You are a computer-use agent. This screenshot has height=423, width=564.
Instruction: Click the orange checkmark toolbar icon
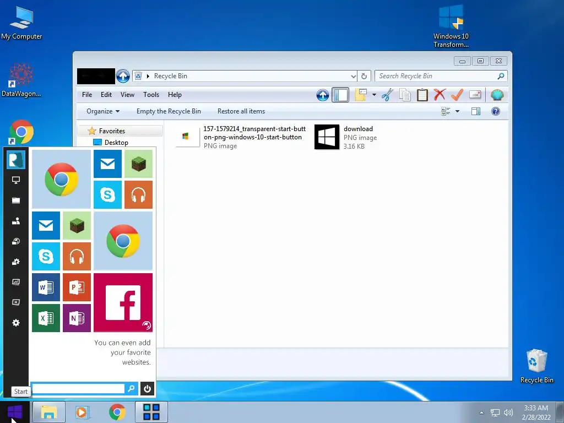click(457, 95)
